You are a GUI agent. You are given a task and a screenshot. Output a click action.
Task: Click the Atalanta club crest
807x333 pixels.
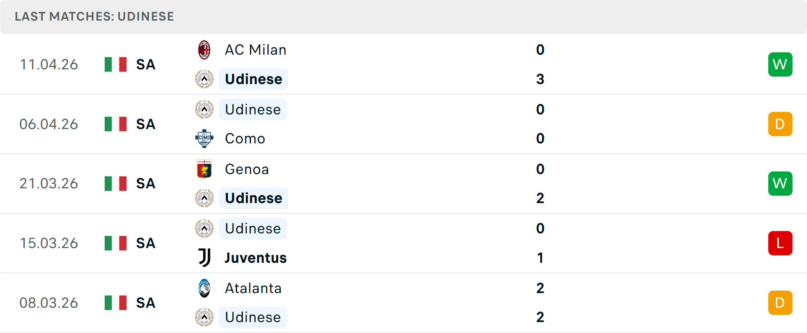pyautogui.click(x=204, y=288)
